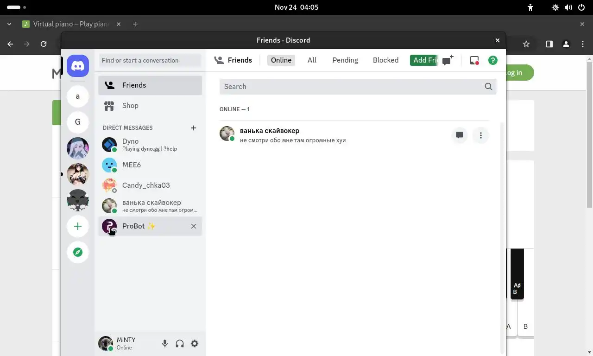Image resolution: width=593 pixels, height=356 pixels.
Task: Open the Candy_chka03 direct message
Action: pyautogui.click(x=150, y=185)
